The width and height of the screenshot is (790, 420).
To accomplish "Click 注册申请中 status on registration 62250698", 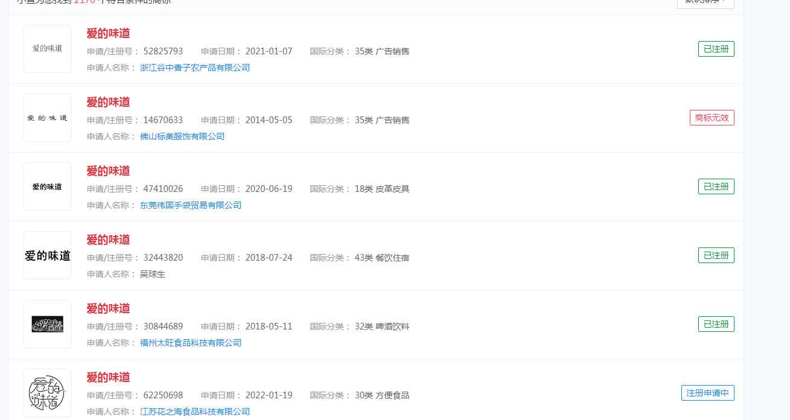I will tap(708, 392).
